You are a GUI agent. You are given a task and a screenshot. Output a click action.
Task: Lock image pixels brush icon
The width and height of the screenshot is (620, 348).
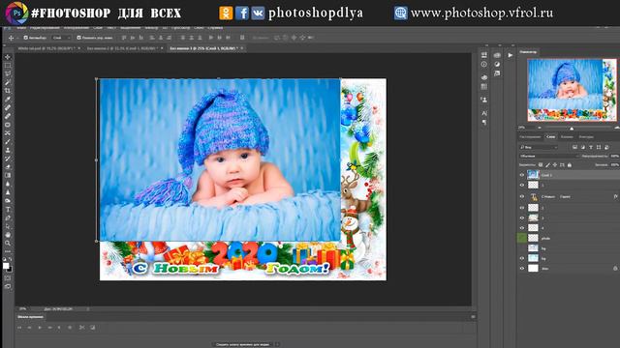[x=547, y=165]
